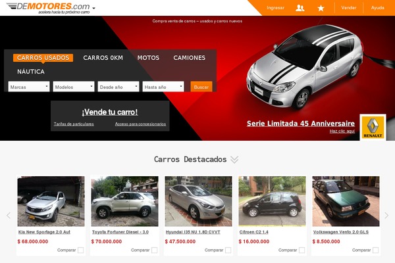Click the Toyota Fortuner car photo
Viewport: 395px width, 263px height.
[124, 201]
